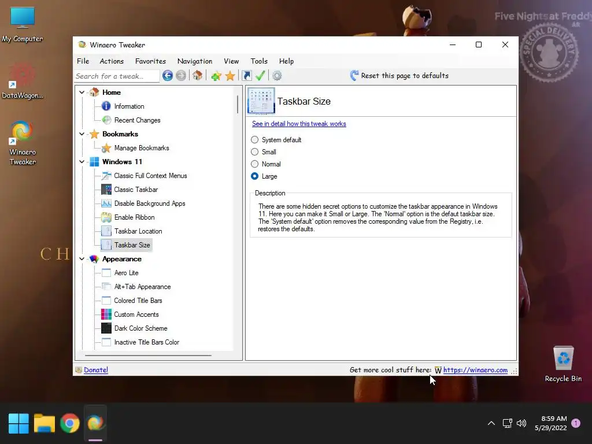Click the network icon in system tray

[507, 423]
